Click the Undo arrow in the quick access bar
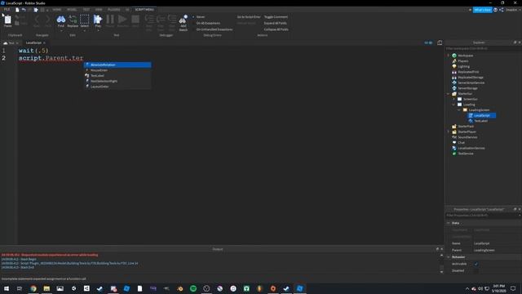Viewport: 522px width, 294px height. pyautogui.click(x=24, y=10)
